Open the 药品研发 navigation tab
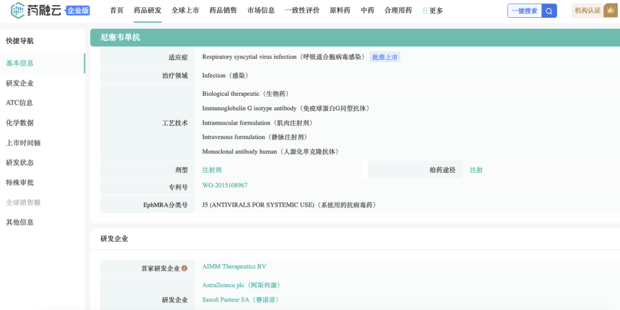This screenshot has height=310, width=620. click(x=148, y=10)
